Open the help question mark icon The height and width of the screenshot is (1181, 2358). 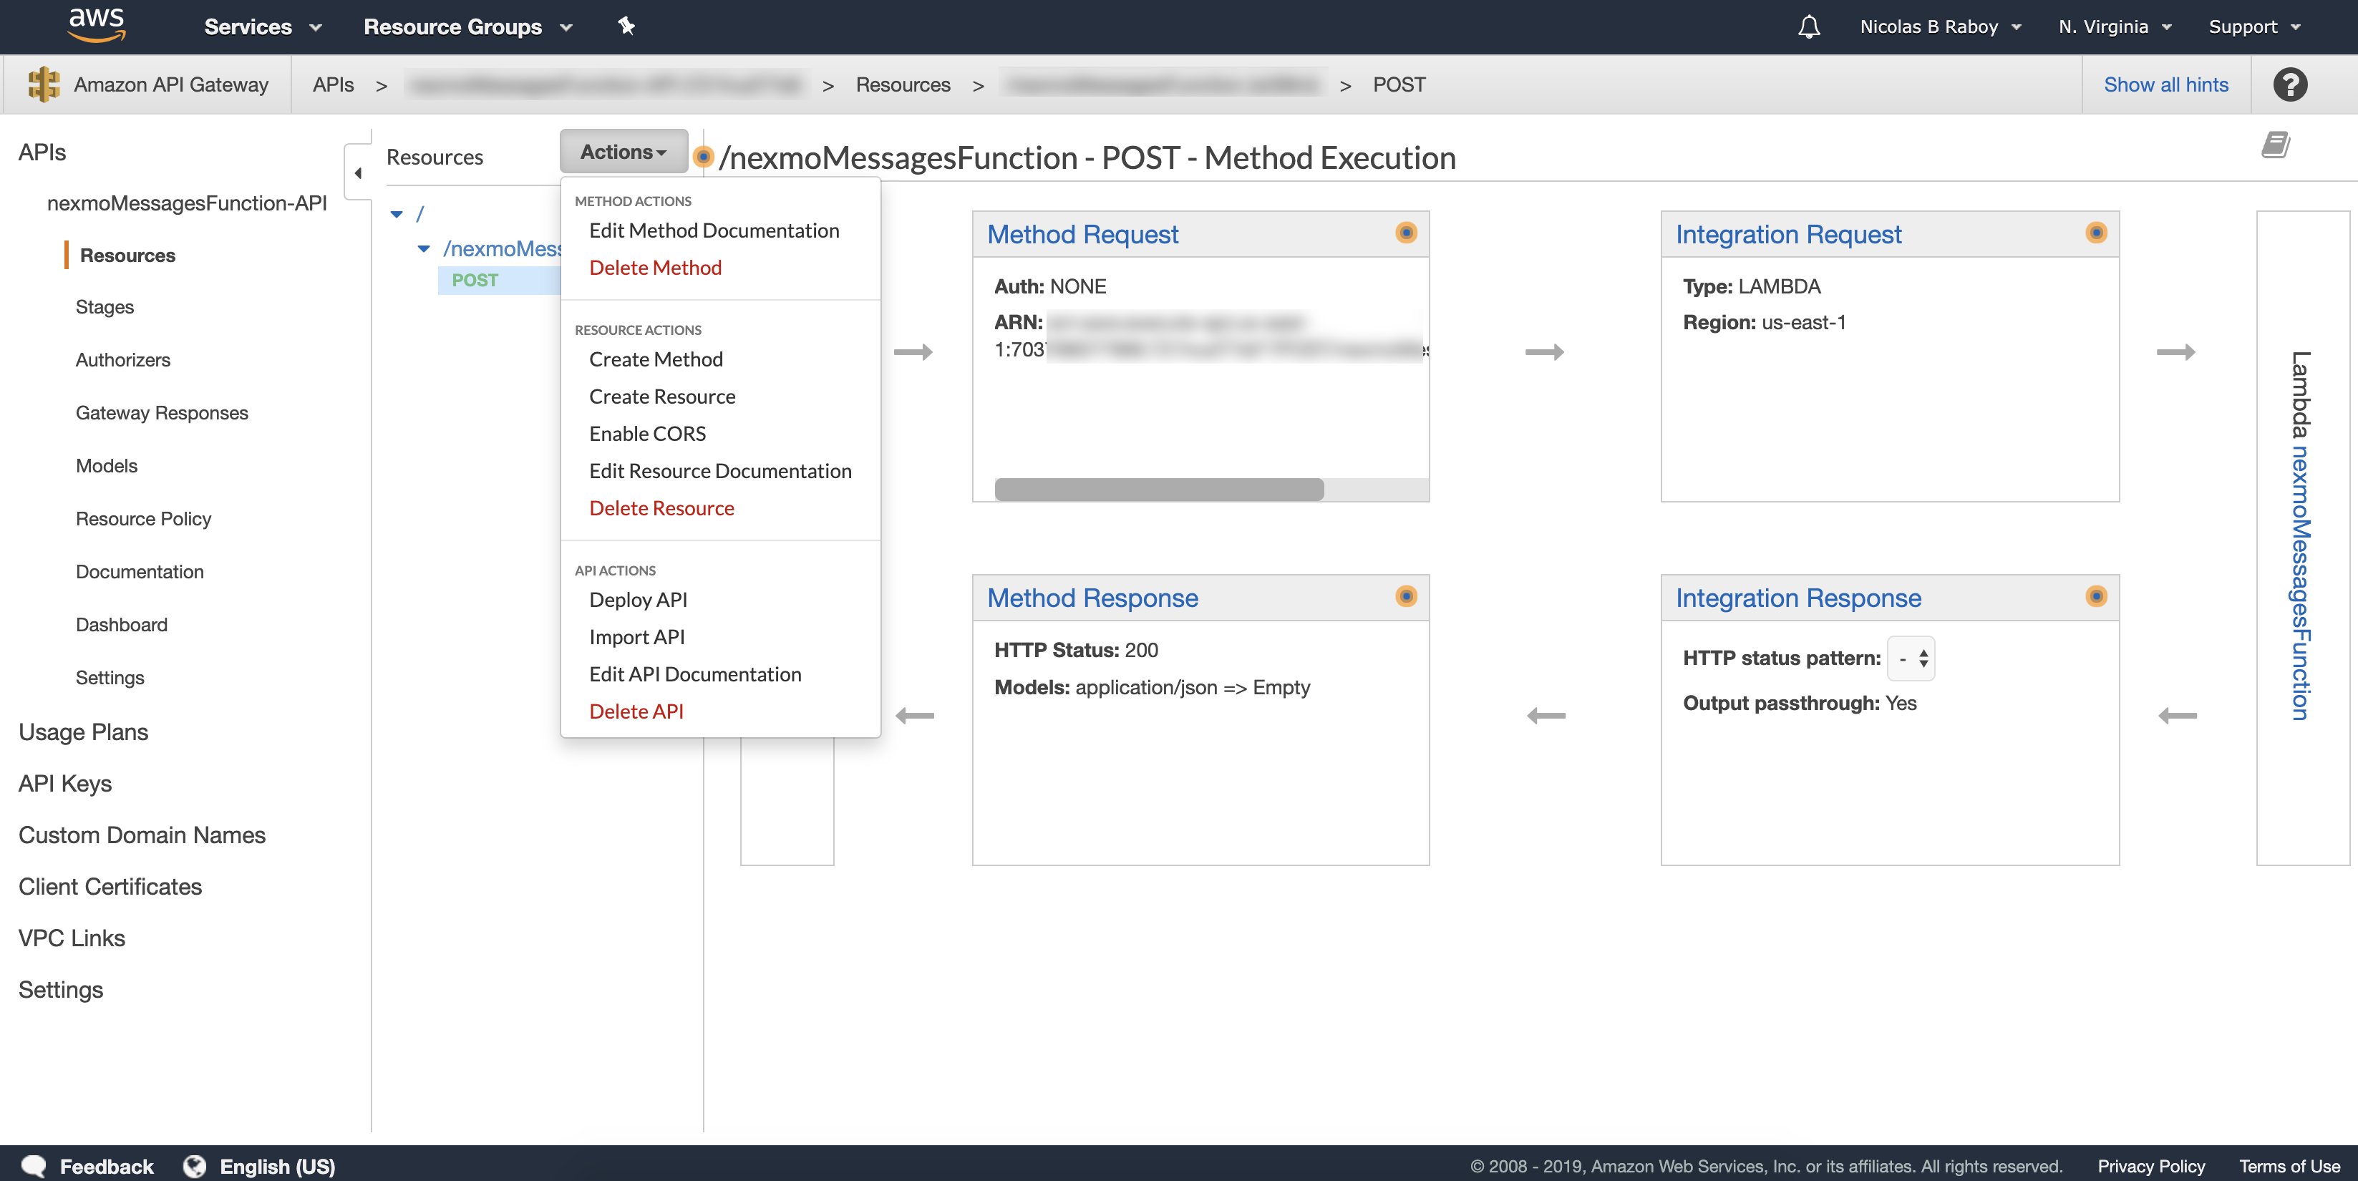[x=2290, y=84]
